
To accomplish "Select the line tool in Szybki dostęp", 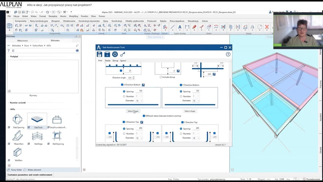I will (173, 27).
